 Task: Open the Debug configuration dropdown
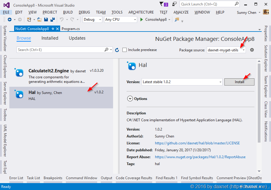pyautogui.click(x=92, y=20)
